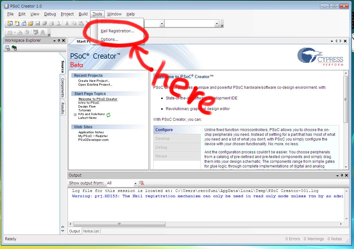Viewport: 354px width, 249px height.
Task: Open the Build toolbar icon's dropdown arrow
Action: pos(15,33)
